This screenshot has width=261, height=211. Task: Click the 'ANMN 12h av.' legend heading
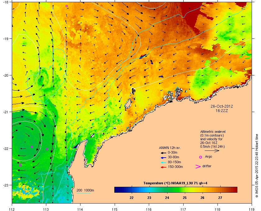170,148
